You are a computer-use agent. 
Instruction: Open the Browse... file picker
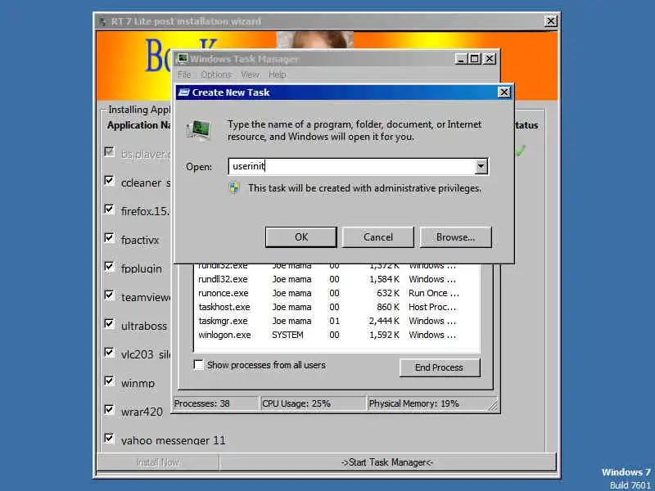pos(455,237)
